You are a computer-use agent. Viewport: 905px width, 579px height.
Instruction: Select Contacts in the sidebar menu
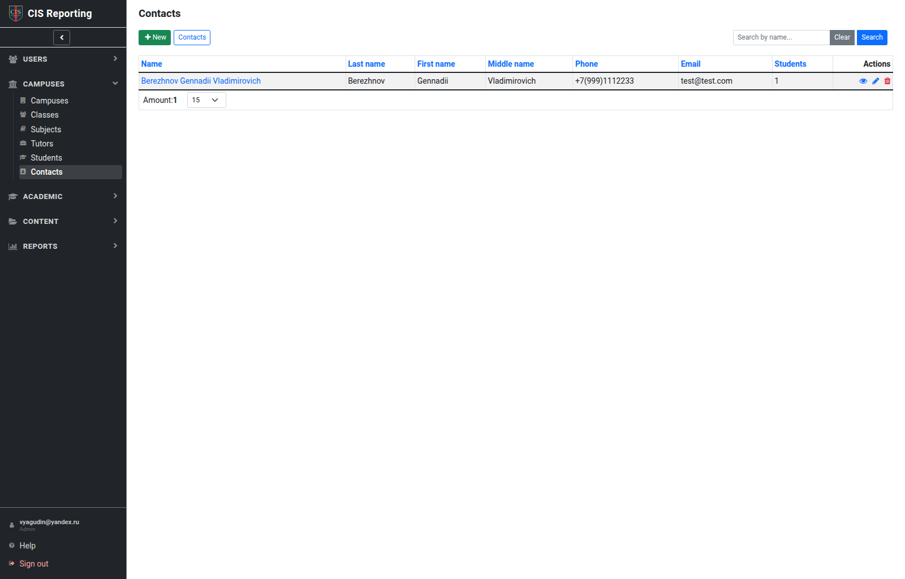[70, 172]
